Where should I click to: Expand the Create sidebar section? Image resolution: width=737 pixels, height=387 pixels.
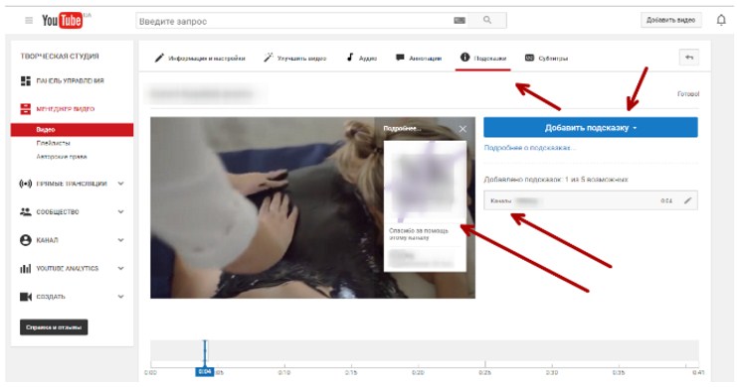point(120,297)
